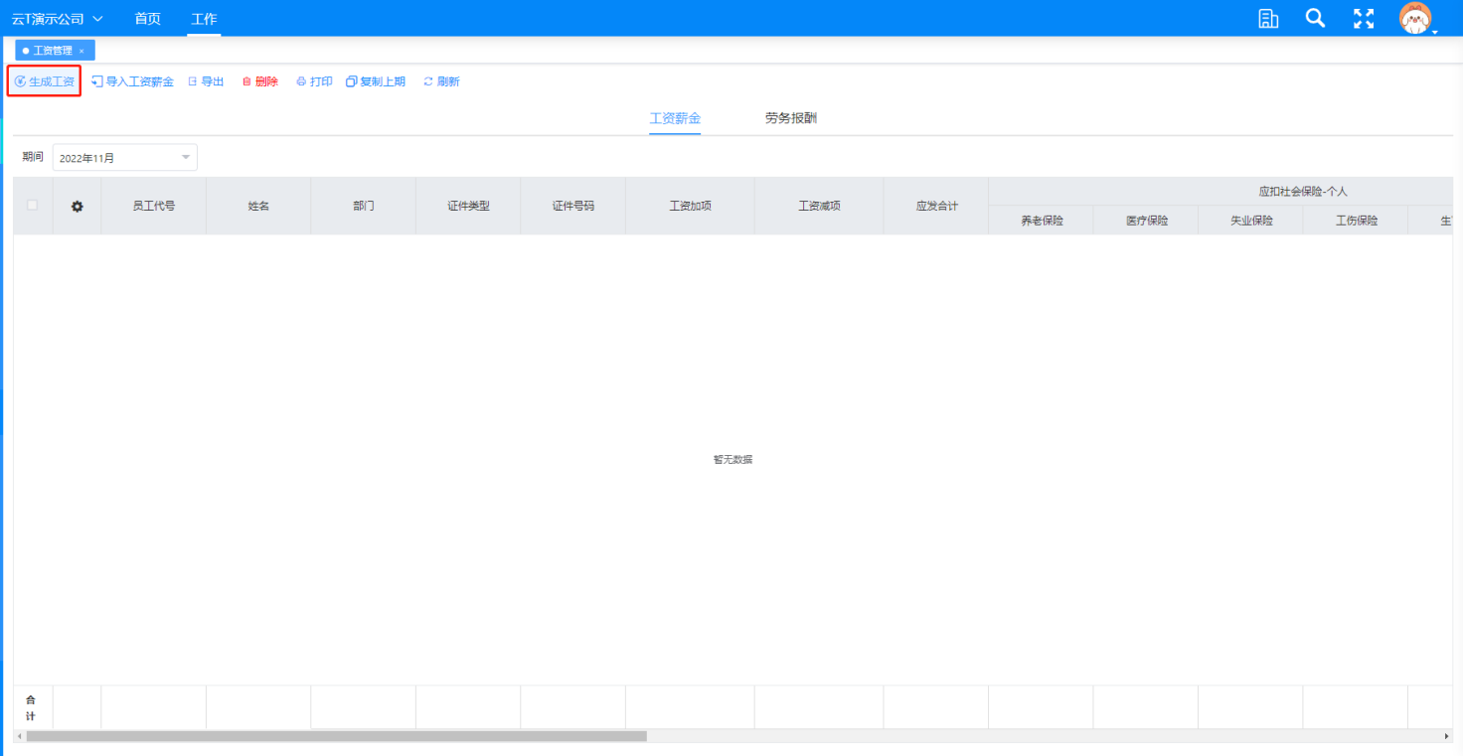Screen dimensions: 1463x756
Task: Tick the select-all checkbox in table header
Action: pos(33,205)
